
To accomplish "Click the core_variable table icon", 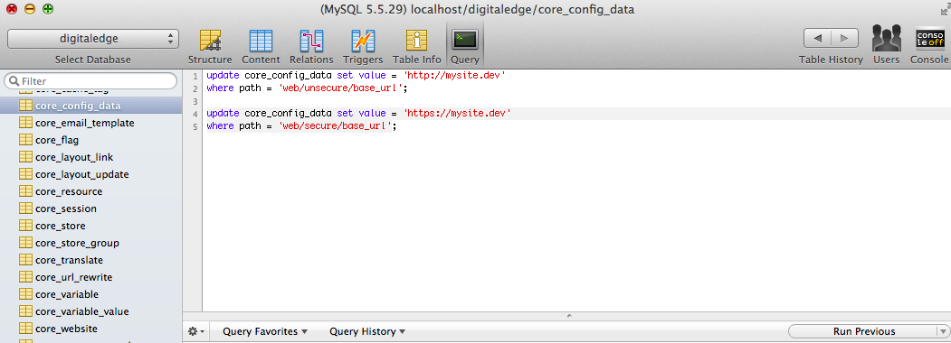I will 25,294.
